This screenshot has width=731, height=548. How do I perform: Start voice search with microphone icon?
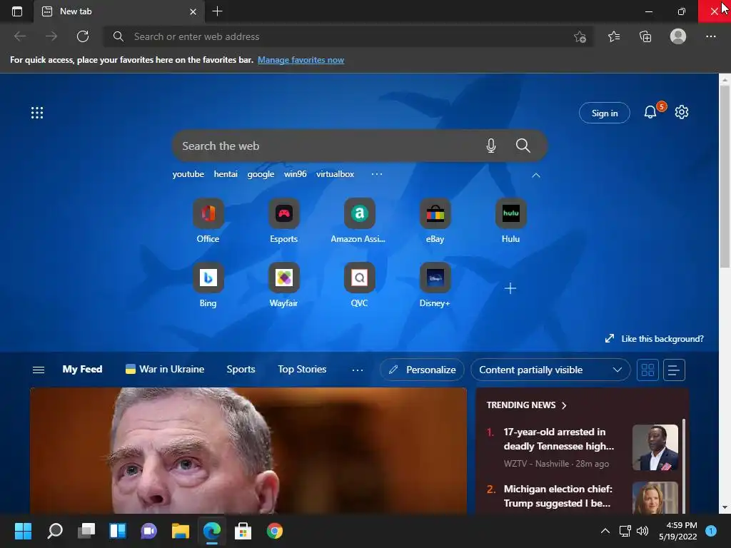491,146
